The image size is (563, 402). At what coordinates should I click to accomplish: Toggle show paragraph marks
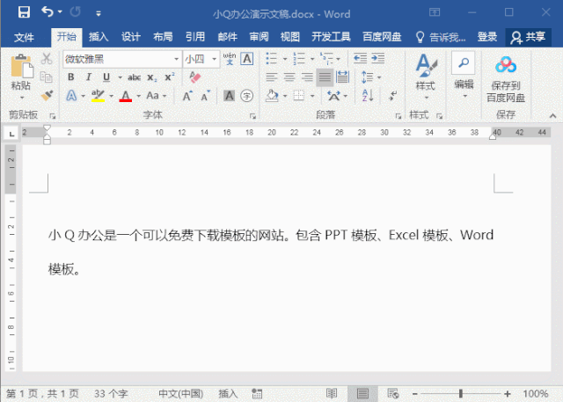click(x=393, y=96)
